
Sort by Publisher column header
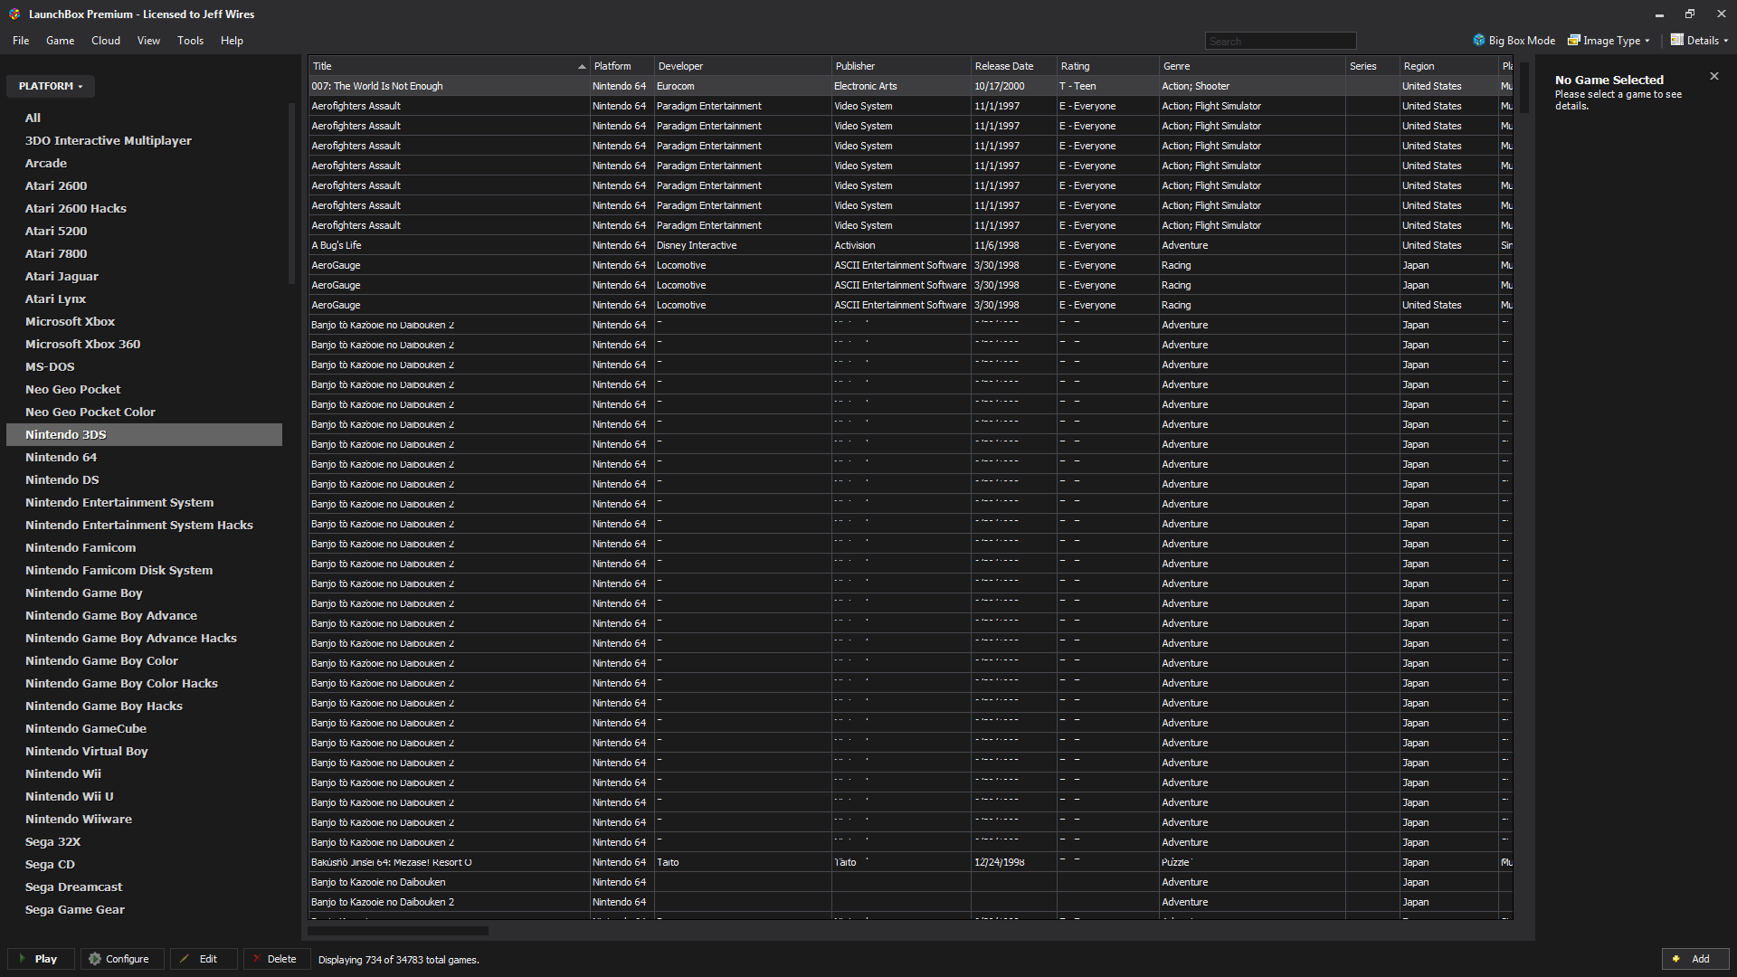pyautogui.click(x=900, y=66)
